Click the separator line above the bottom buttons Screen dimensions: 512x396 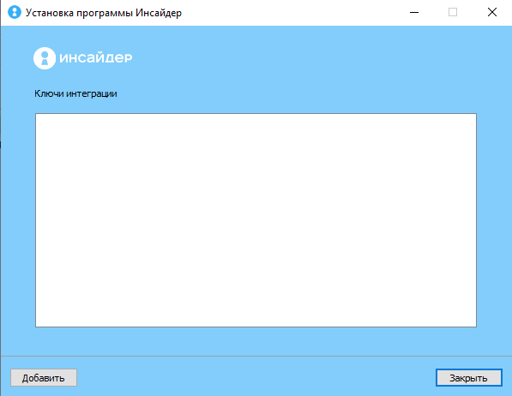click(x=256, y=356)
